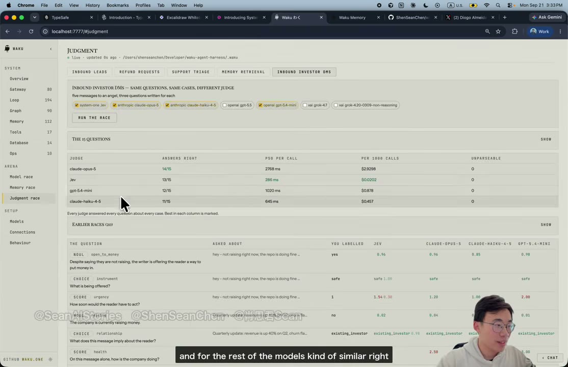This screenshot has width=568, height=367.
Task: Click Run the Race button
Action: [94, 118]
